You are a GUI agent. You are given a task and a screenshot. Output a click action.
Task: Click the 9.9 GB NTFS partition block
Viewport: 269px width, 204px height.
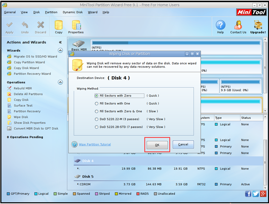coord(240,86)
